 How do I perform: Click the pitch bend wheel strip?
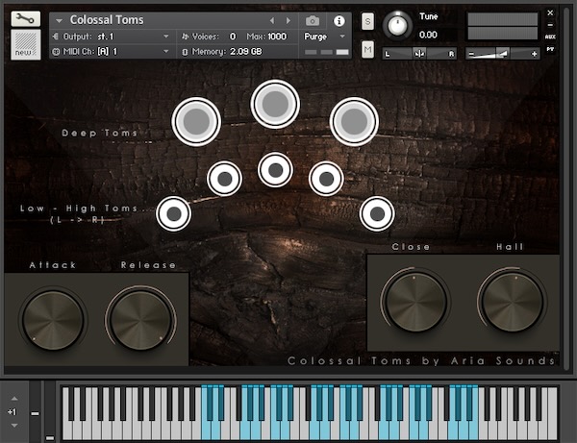click(35, 410)
